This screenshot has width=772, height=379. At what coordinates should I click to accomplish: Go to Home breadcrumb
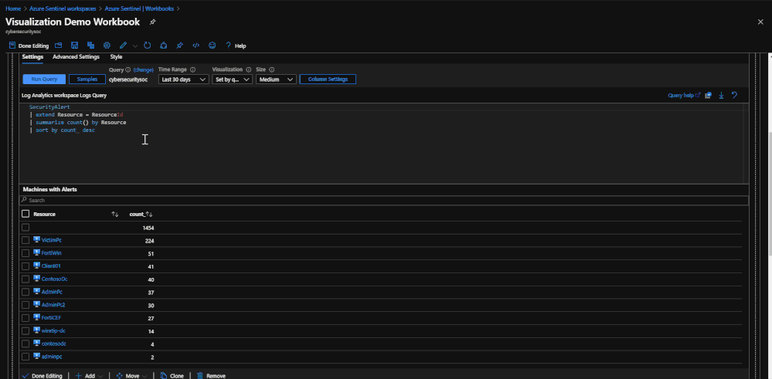(13, 8)
